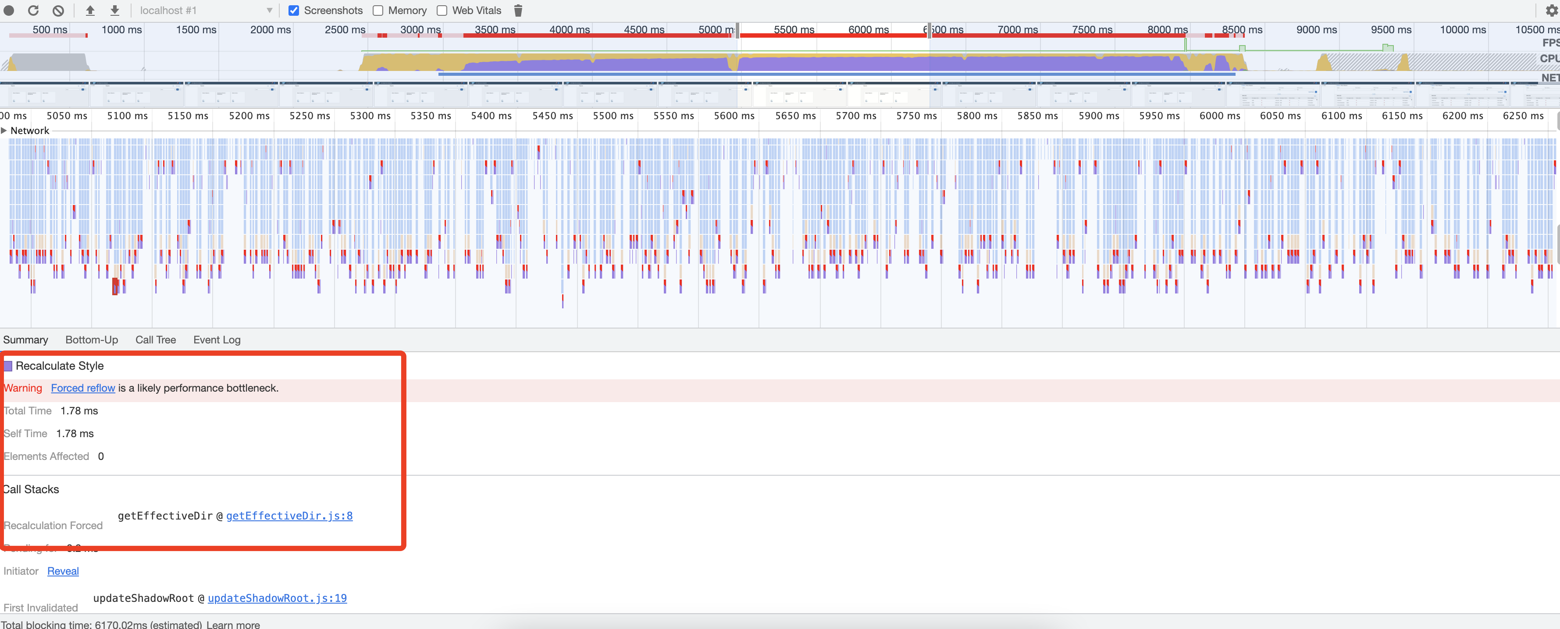Save the profile using download icon
Screen dimensions: 1560x629
(114, 10)
